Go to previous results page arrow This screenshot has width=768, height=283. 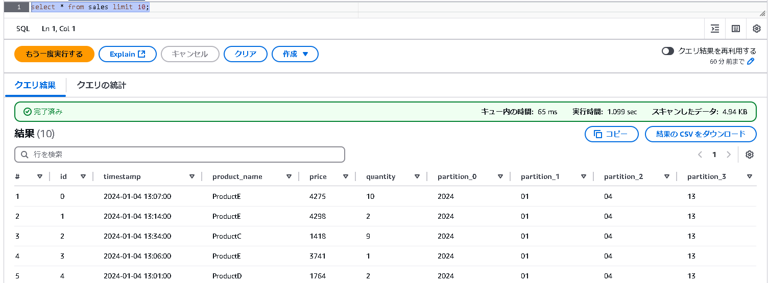pos(700,155)
